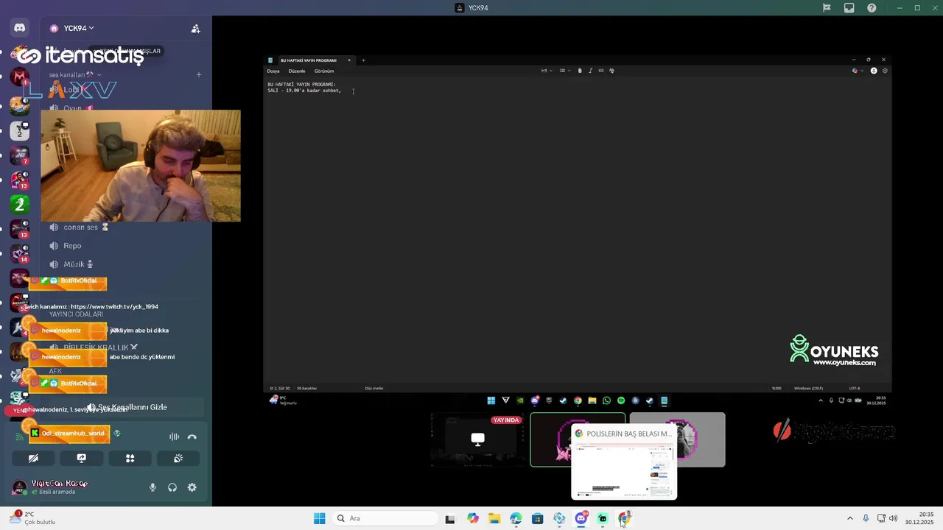Screen dimensions: 943x530
Task: Click the tray microphone icon
Action: [x=866, y=518]
